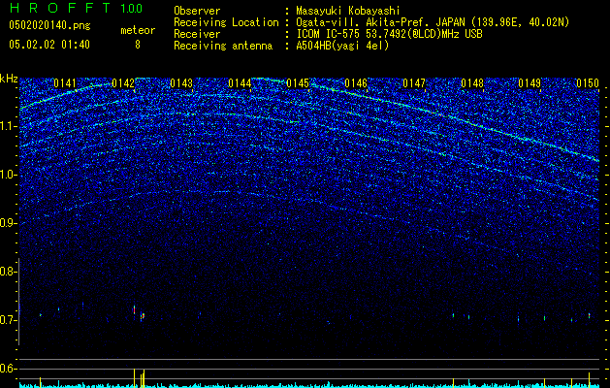The height and width of the screenshot is (388, 610).
Task: Click the Receiving Location label
Action: [x=226, y=22]
